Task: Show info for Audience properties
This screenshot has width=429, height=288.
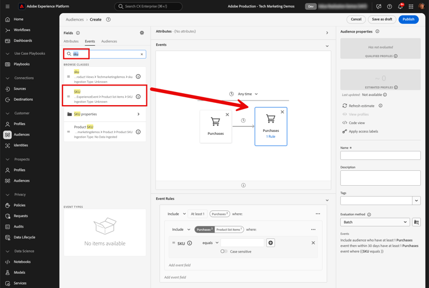Action: coord(378,31)
